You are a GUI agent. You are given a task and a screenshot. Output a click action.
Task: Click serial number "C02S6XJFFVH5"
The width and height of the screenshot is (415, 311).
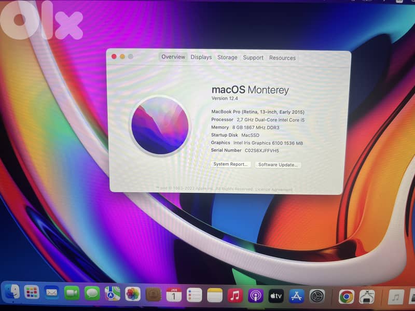[x=262, y=150]
